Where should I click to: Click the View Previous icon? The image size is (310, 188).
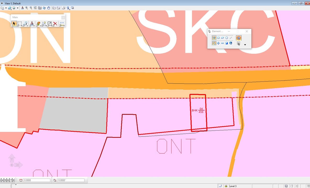54,8
